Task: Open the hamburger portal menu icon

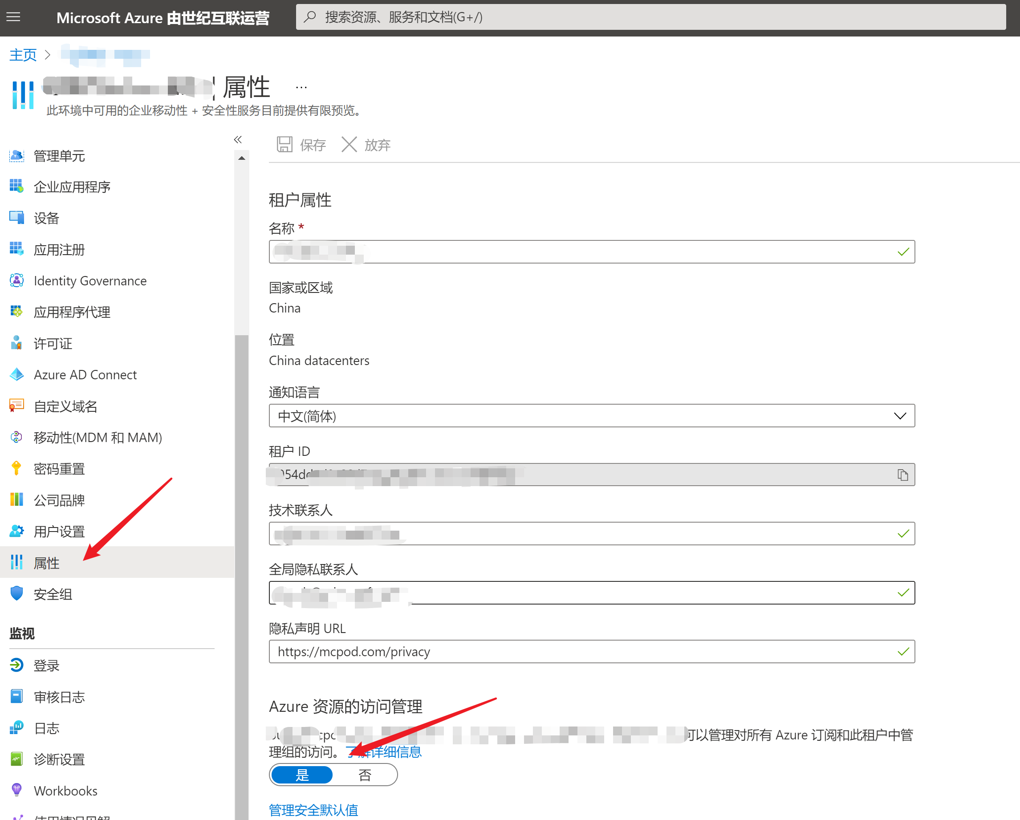Action: [13, 17]
